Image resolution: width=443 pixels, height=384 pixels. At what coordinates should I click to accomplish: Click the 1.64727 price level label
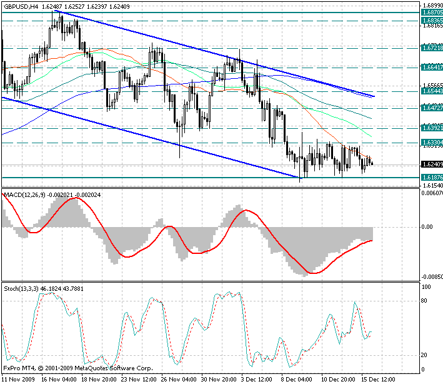[x=432, y=108]
